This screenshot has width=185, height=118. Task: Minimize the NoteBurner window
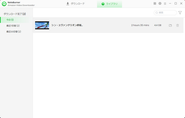click(170, 3)
